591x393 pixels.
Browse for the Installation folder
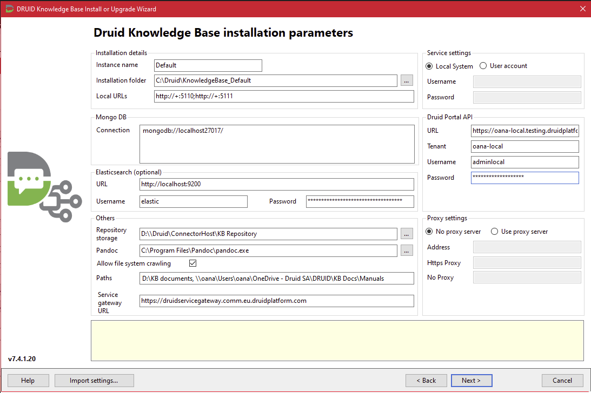pyautogui.click(x=407, y=80)
